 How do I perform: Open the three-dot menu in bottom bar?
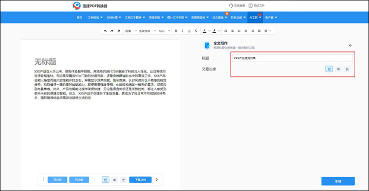(x=43, y=179)
